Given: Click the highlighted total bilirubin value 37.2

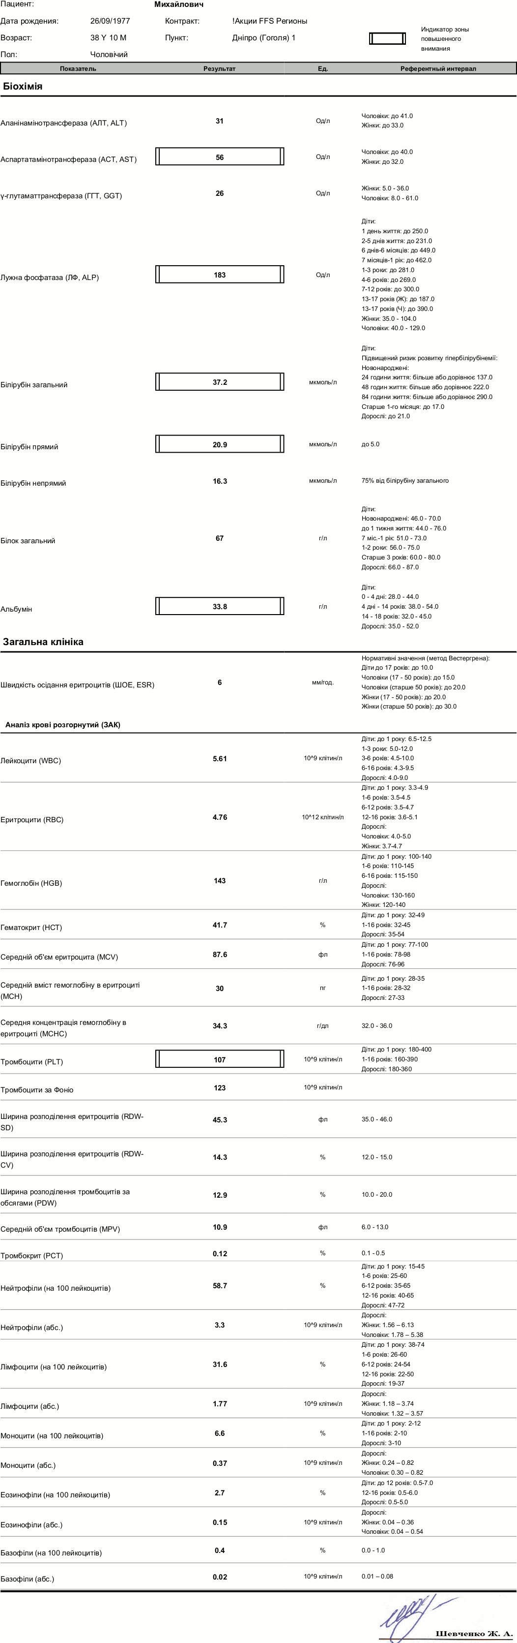Looking at the screenshot, I should pyautogui.click(x=220, y=382).
